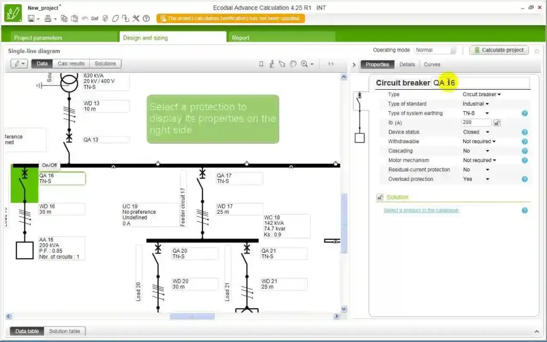Open the save options dropdown arrow
Image resolution: width=547 pixels, height=342 pixels.
(x=38, y=19)
